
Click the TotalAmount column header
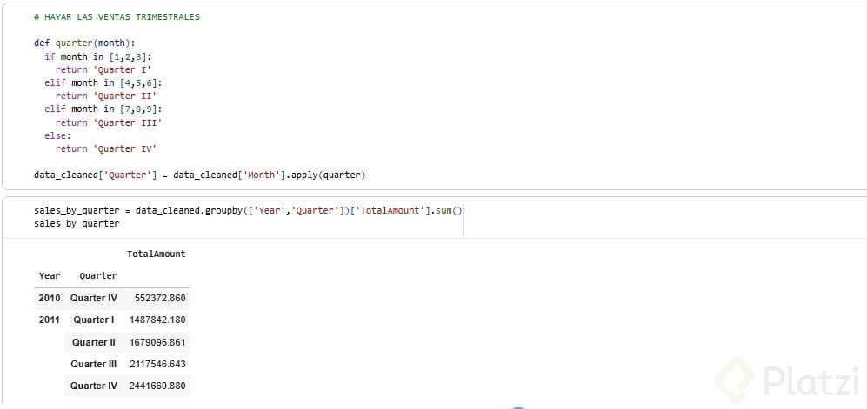pos(156,254)
